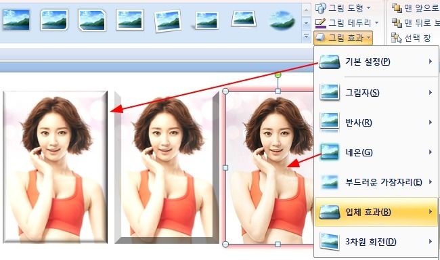Expand arrow next to 네온(G)
440x260 pixels.
tap(431, 152)
